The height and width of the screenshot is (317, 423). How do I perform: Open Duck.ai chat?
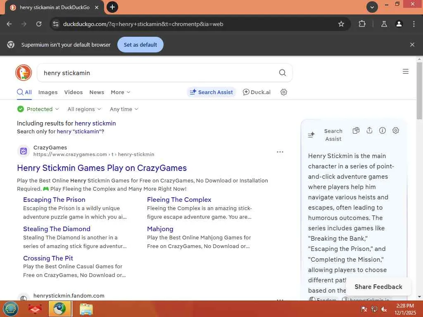257,92
